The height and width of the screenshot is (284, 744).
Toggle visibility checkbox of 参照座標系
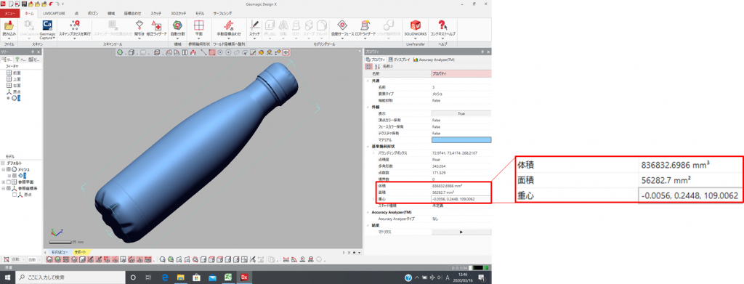coord(9,188)
